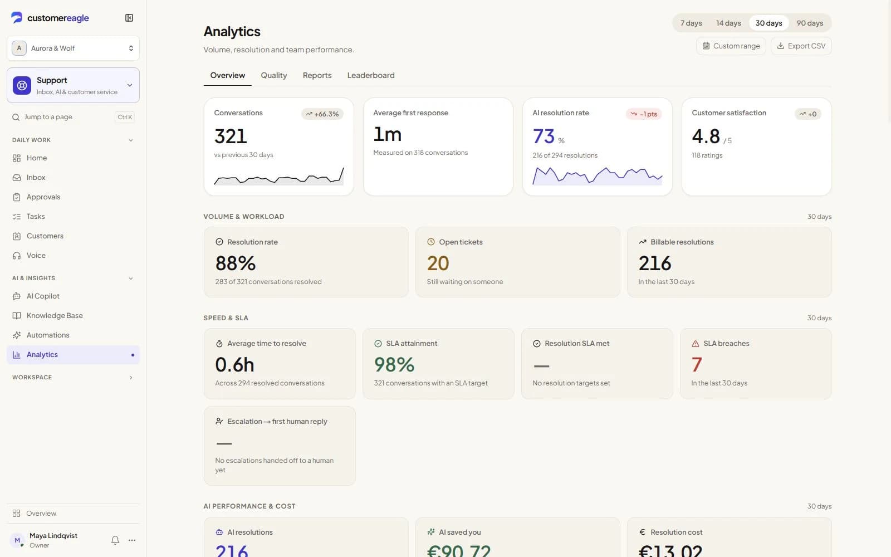891x557 pixels.
Task: Open user menu three-dots icon
Action: [x=132, y=540]
